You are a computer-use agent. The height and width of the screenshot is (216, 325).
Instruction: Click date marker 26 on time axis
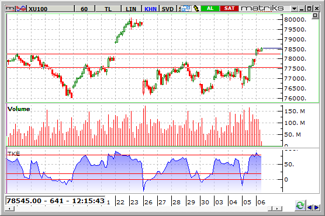click(x=148, y=202)
